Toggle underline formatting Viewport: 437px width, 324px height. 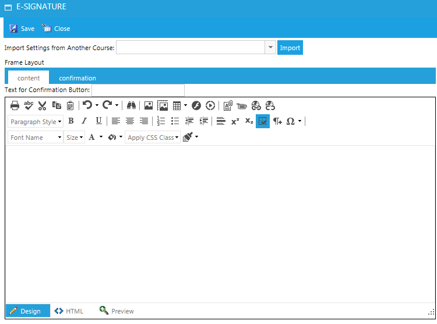pos(98,121)
